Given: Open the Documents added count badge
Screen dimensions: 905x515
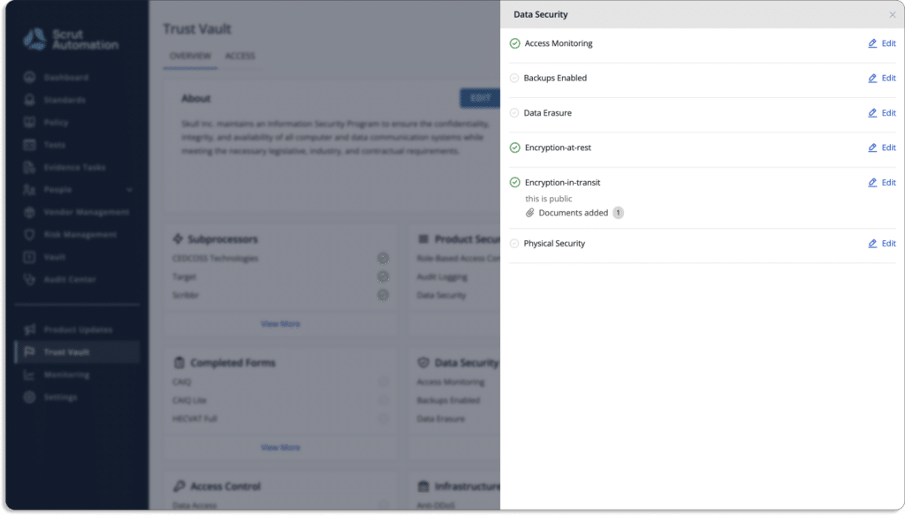Looking at the screenshot, I should (x=618, y=213).
